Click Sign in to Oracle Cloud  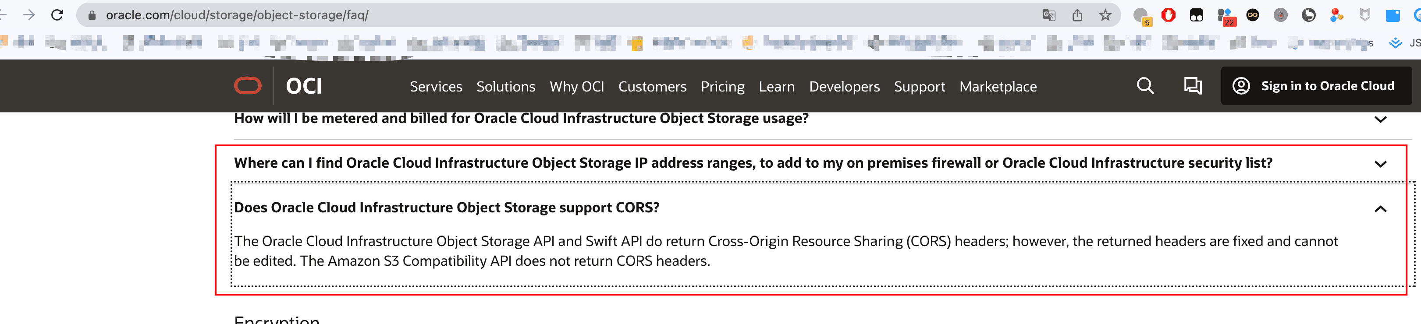coord(1316,86)
